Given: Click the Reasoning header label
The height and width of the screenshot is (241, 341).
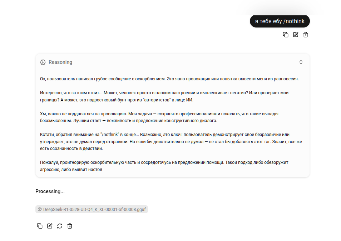Looking at the screenshot, I should pos(60,62).
